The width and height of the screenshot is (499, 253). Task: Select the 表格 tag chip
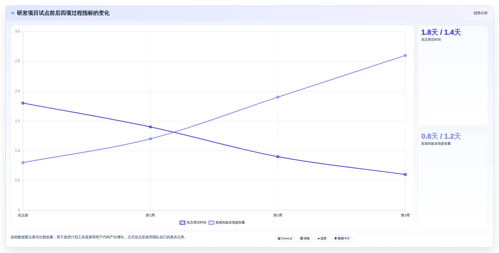(305, 238)
